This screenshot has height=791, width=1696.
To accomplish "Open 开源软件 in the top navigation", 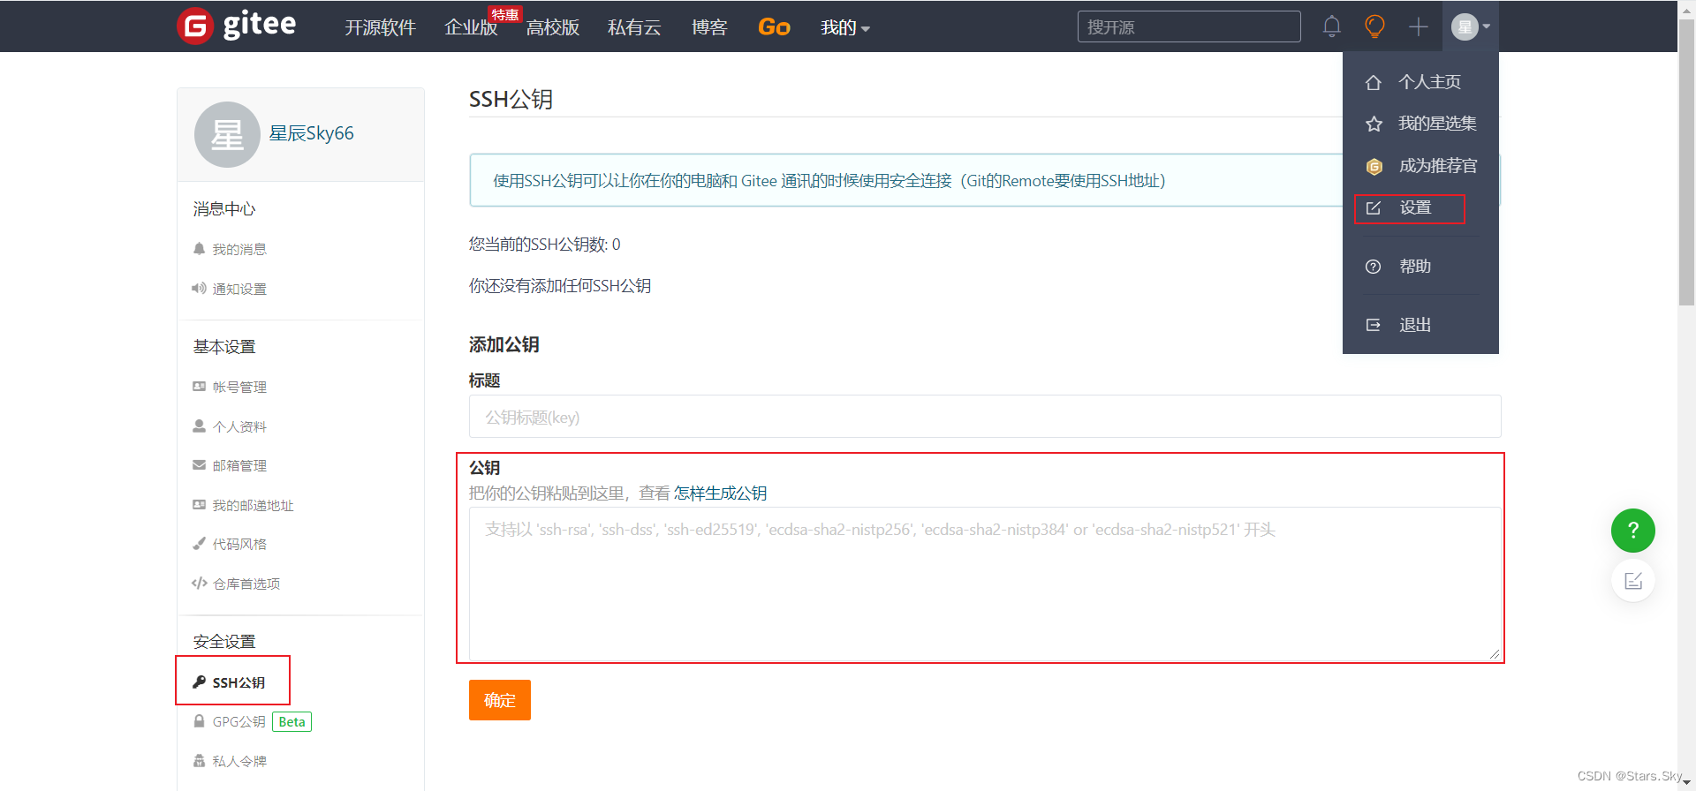I will point(380,27).
